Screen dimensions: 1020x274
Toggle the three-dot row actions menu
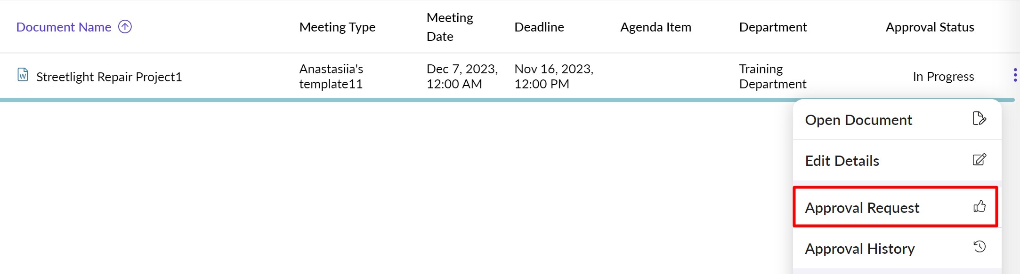1015,75
